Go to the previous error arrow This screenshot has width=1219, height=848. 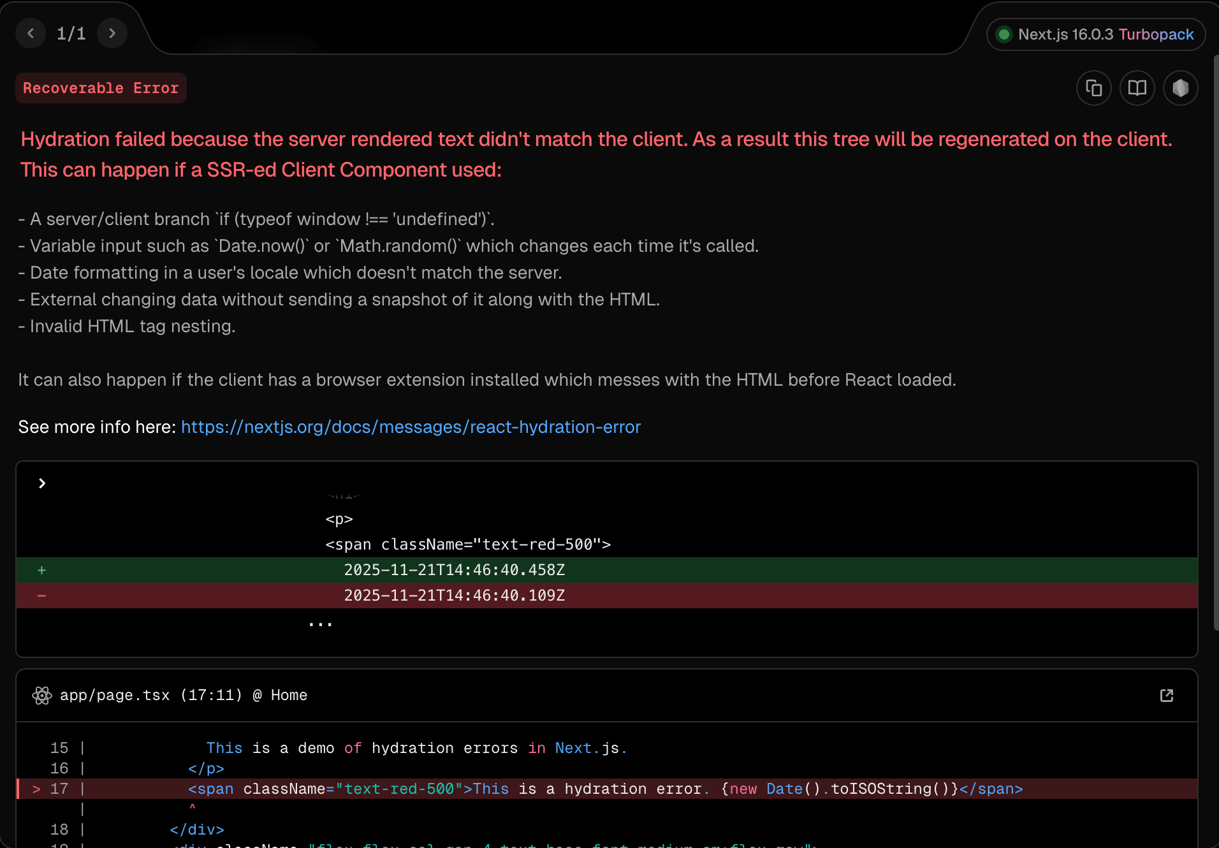tap(31, 33)
